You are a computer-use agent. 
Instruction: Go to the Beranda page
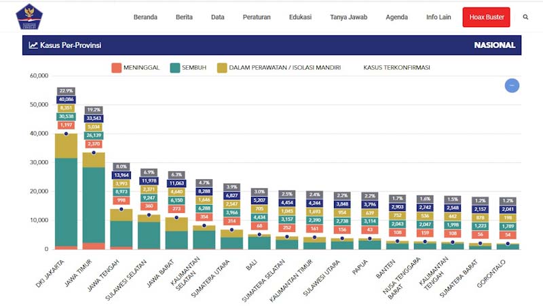[146, 17]
